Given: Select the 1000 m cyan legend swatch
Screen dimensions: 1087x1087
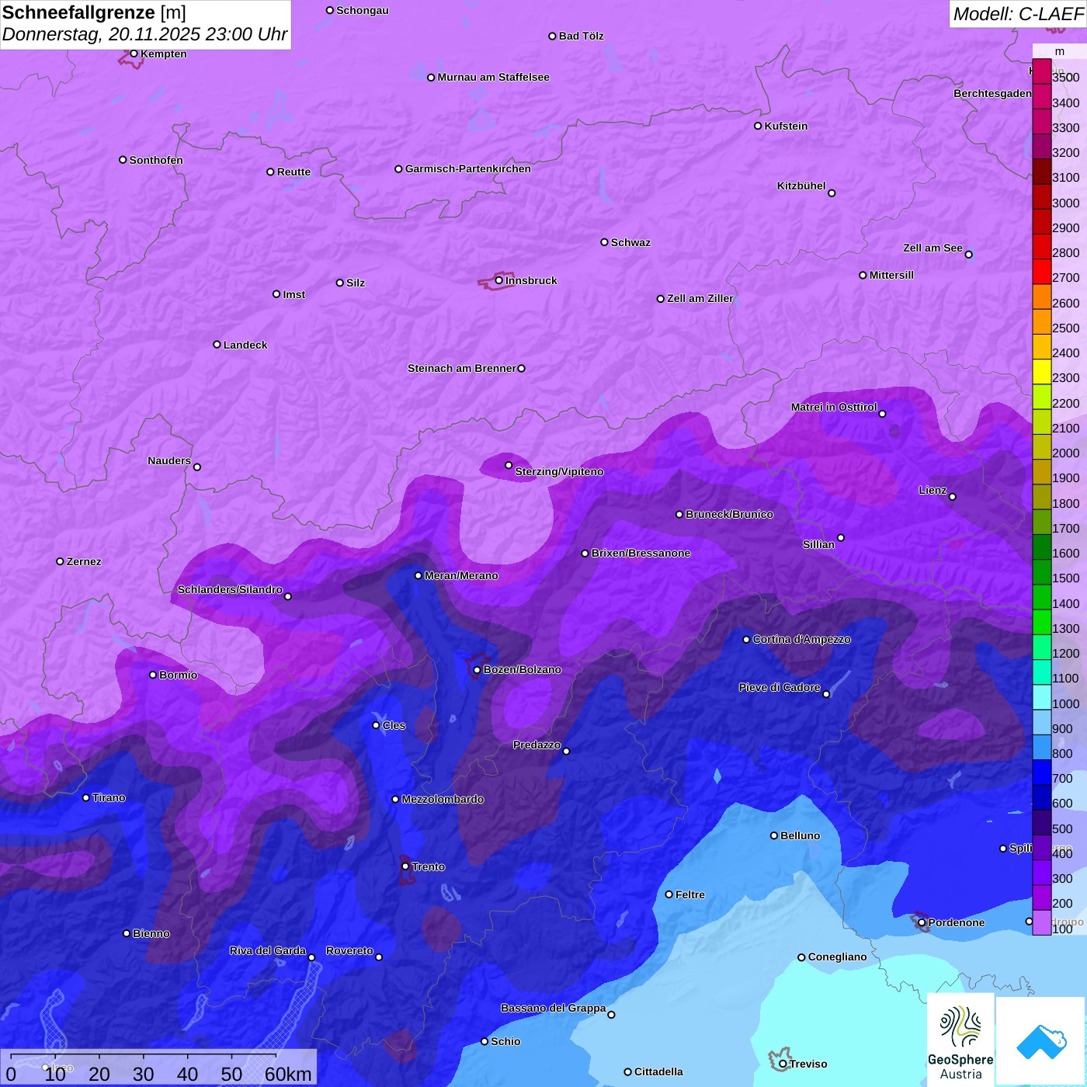Looking at the screenshot, I should (x=1041, y=696).
